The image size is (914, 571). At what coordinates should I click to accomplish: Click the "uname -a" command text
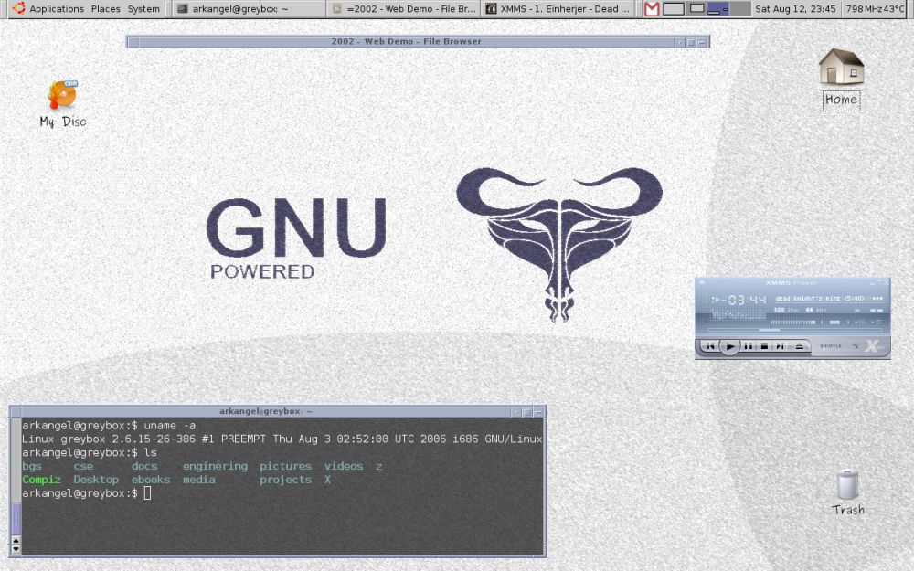pyautogui.click(x=170, y=426)
